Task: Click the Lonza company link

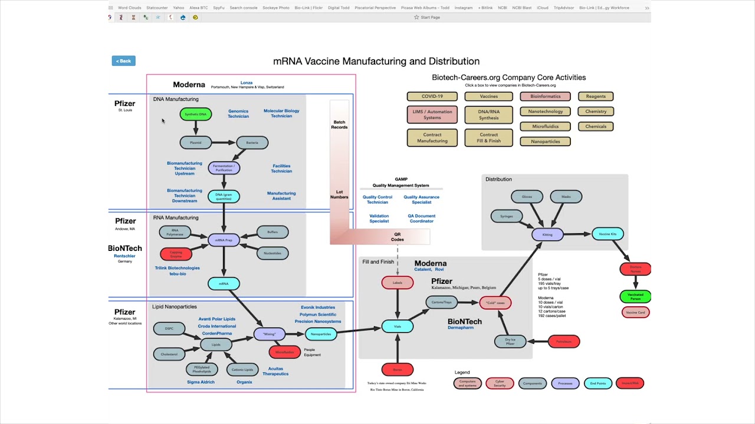Action: [x=247, y=83]
